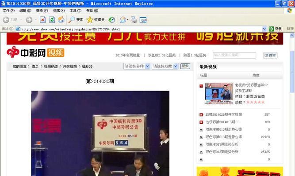Click the vertical scrollbar up arrow
Viewport: 295px width, 176px height.
tap(292, 35)
